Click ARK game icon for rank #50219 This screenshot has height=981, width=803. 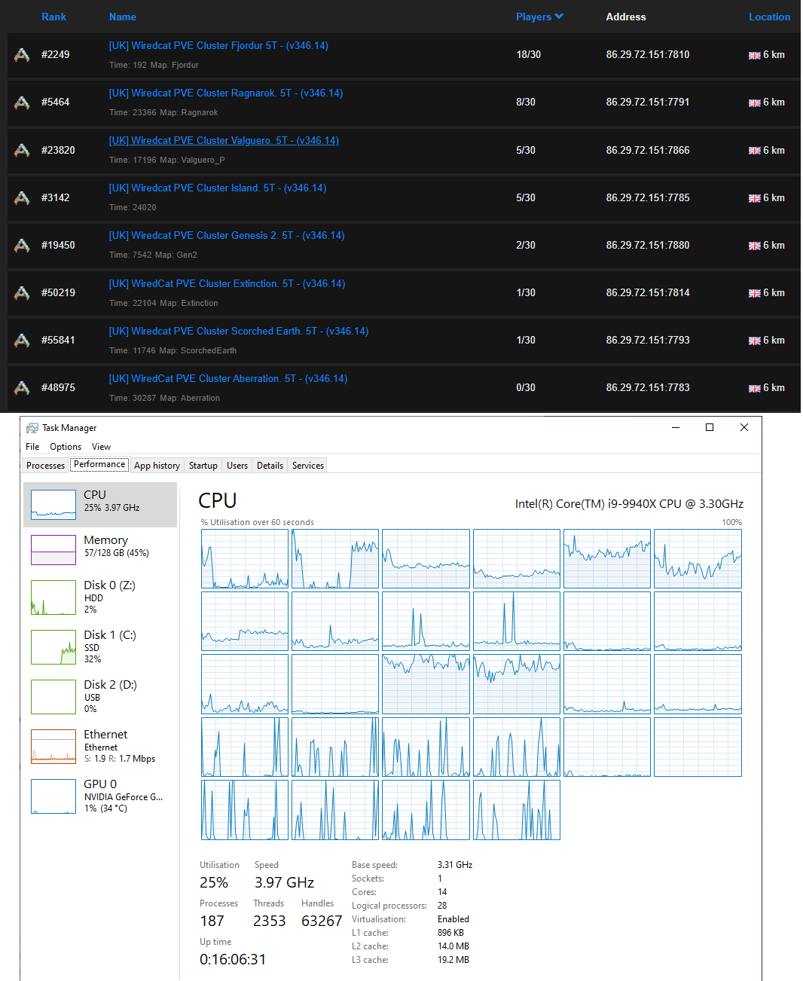point(23,292)
